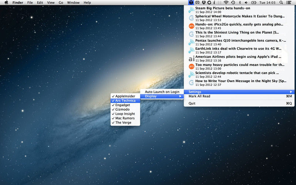The width and height of the screenshot is (296, 185).
Task: Expand the Settings submenu
Action: [x=239, y=92]
